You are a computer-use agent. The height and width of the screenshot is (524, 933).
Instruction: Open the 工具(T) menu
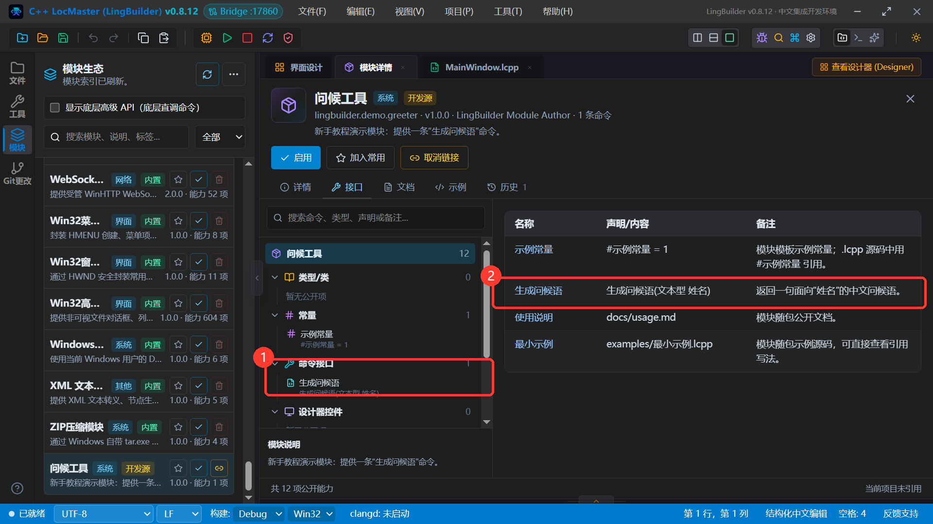(508, 12)
